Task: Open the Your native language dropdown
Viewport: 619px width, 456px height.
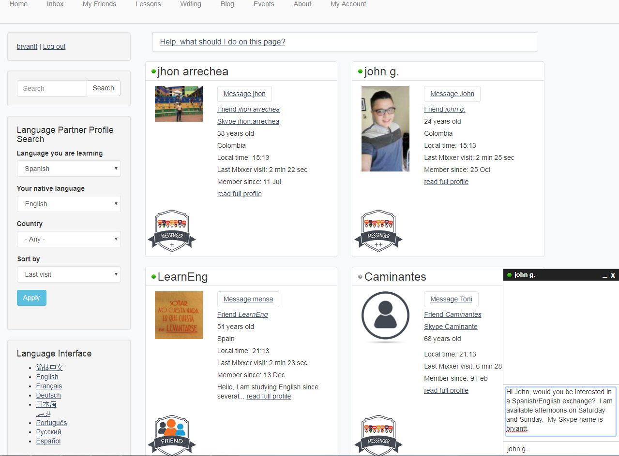Action: [69, 204]
